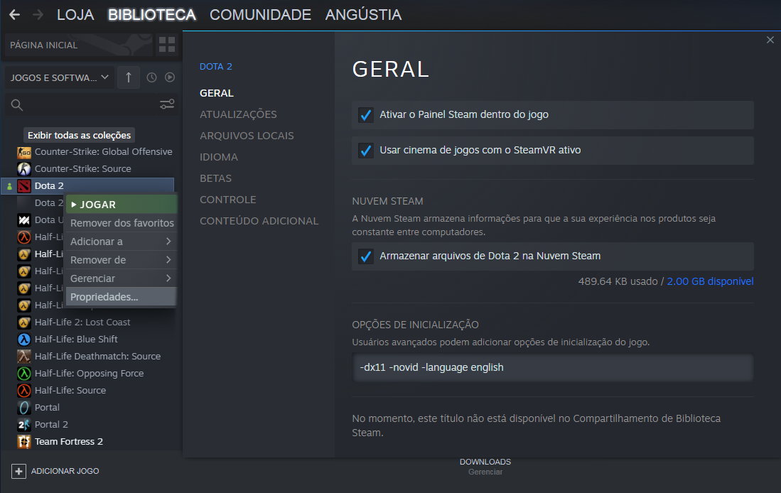The height and width of the screenshot is (493, 781).
Task: Click Half-Life: Source game icon
Action: [x=24, y=391]
